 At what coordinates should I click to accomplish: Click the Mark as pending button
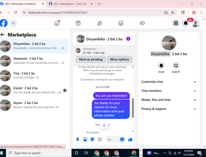[91, 59]
